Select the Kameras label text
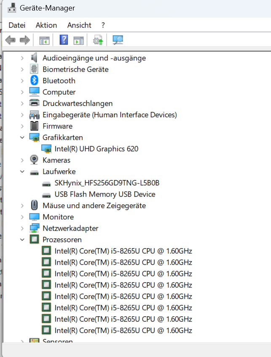Viewport: 271px width, 357px height. [56, 160]
